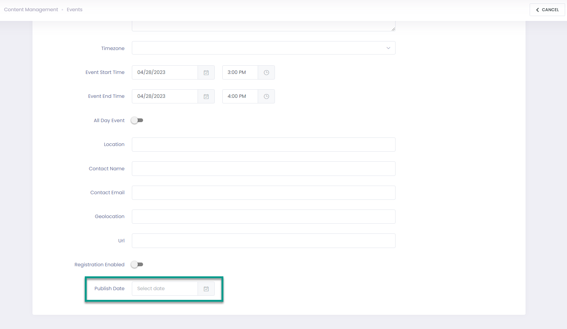
Task: Click the Cancel button
Action: pyautogui.click(x=547, y=10)
